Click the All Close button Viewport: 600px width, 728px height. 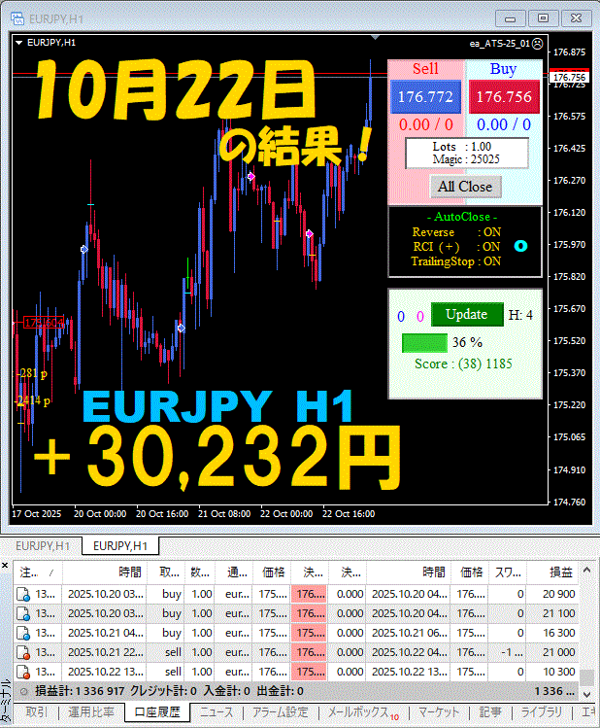click(x=465, y=187)
